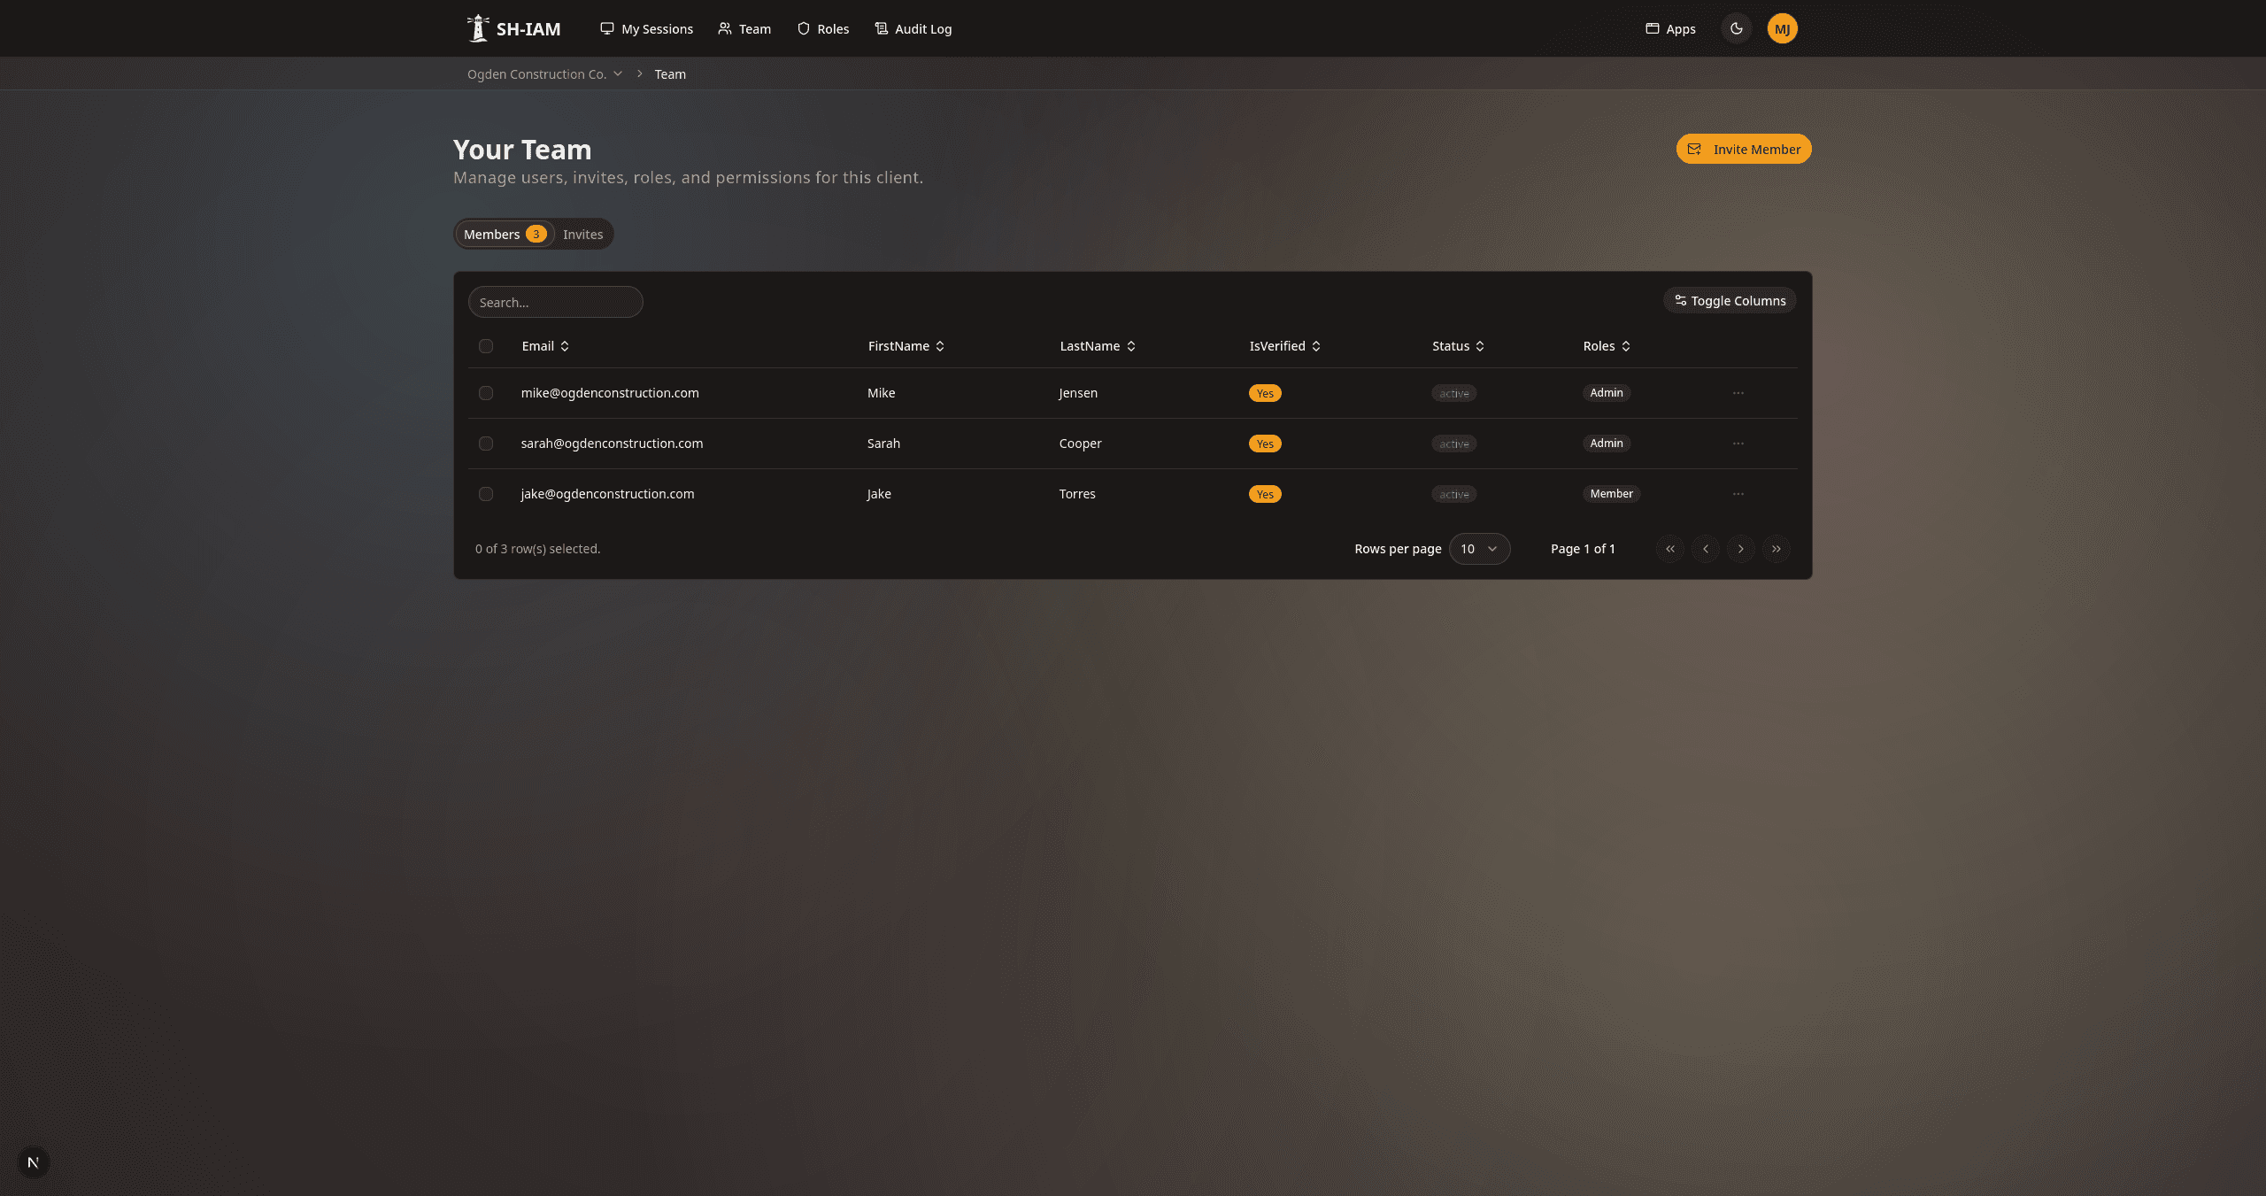Viewport: 2266px width, 1196px height.
Task: Open My Sessions via the monitor icon
Action: click(607, 28)
